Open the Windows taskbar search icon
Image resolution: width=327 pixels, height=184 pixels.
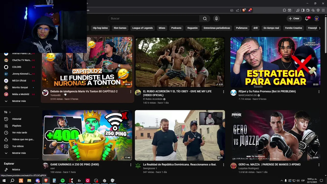[12, 181]
